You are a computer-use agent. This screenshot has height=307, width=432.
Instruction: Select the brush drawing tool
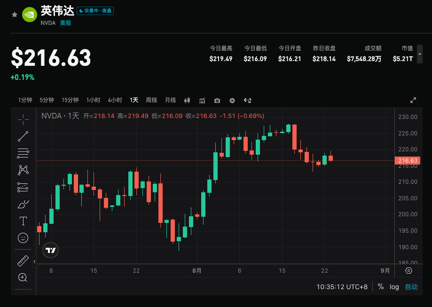23,204
